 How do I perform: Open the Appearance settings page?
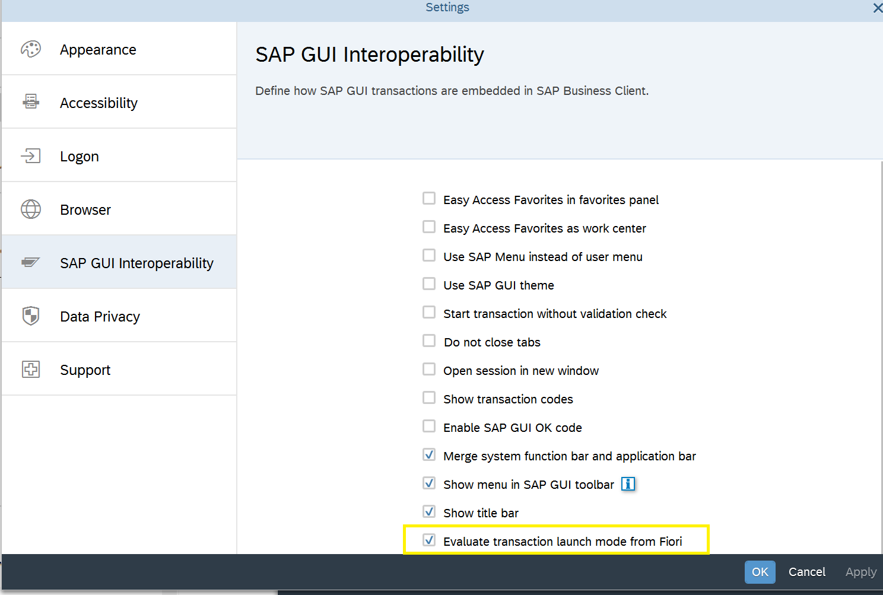pos(119,49)
